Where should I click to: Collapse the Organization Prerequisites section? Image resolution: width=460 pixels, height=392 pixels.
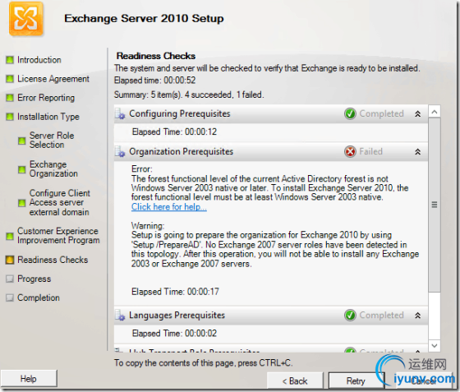(x=418, y=152)
